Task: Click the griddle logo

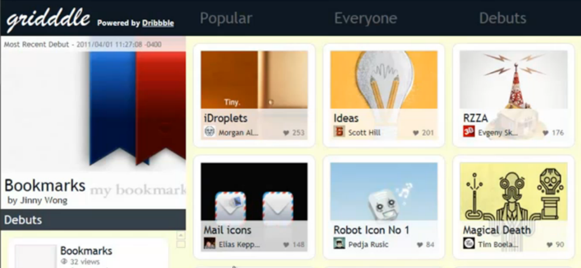Action: tap(48, 19)
